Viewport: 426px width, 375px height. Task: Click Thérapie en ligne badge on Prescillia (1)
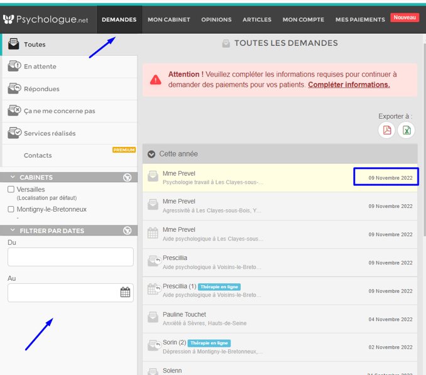[219, 287]
